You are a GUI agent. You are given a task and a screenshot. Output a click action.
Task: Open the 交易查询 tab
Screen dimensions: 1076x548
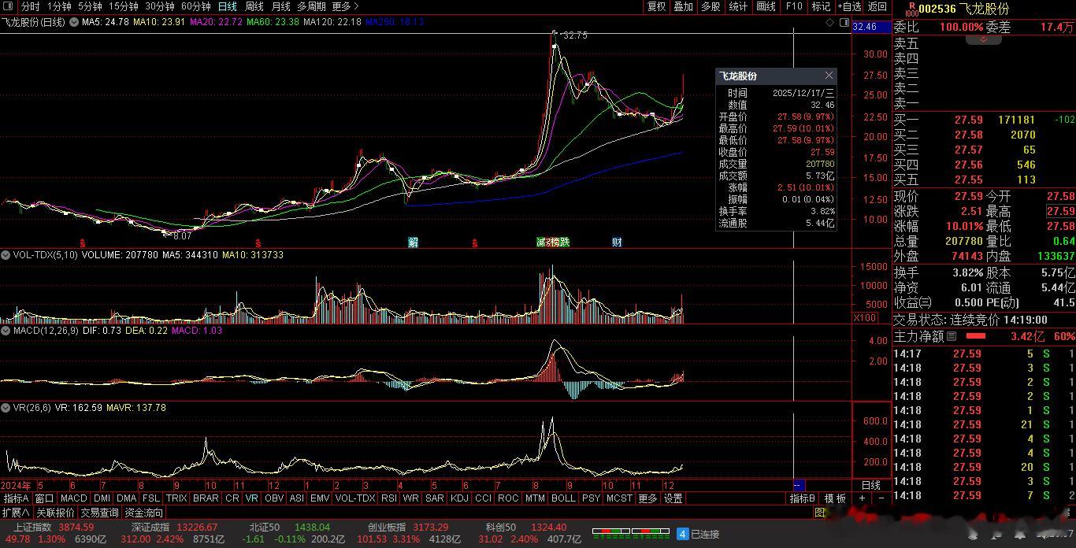[x=99, y=513]
